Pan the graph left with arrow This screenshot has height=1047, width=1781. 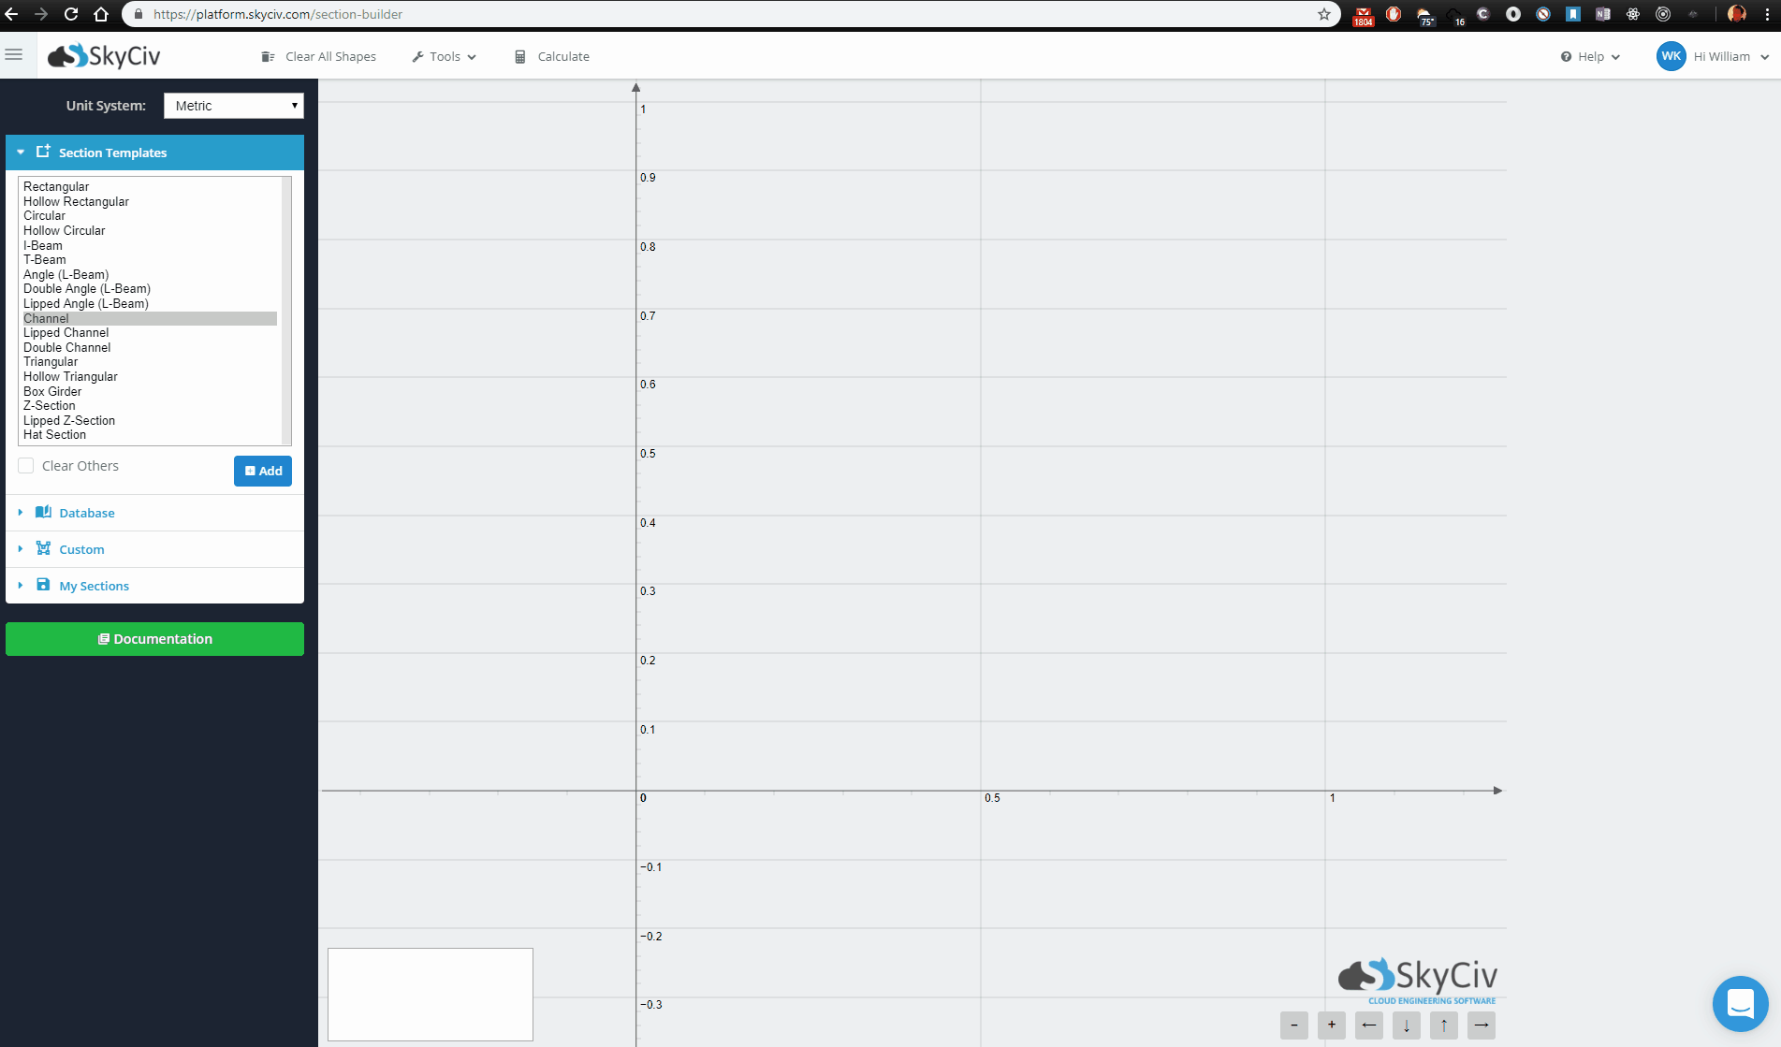(1368, 1025)
